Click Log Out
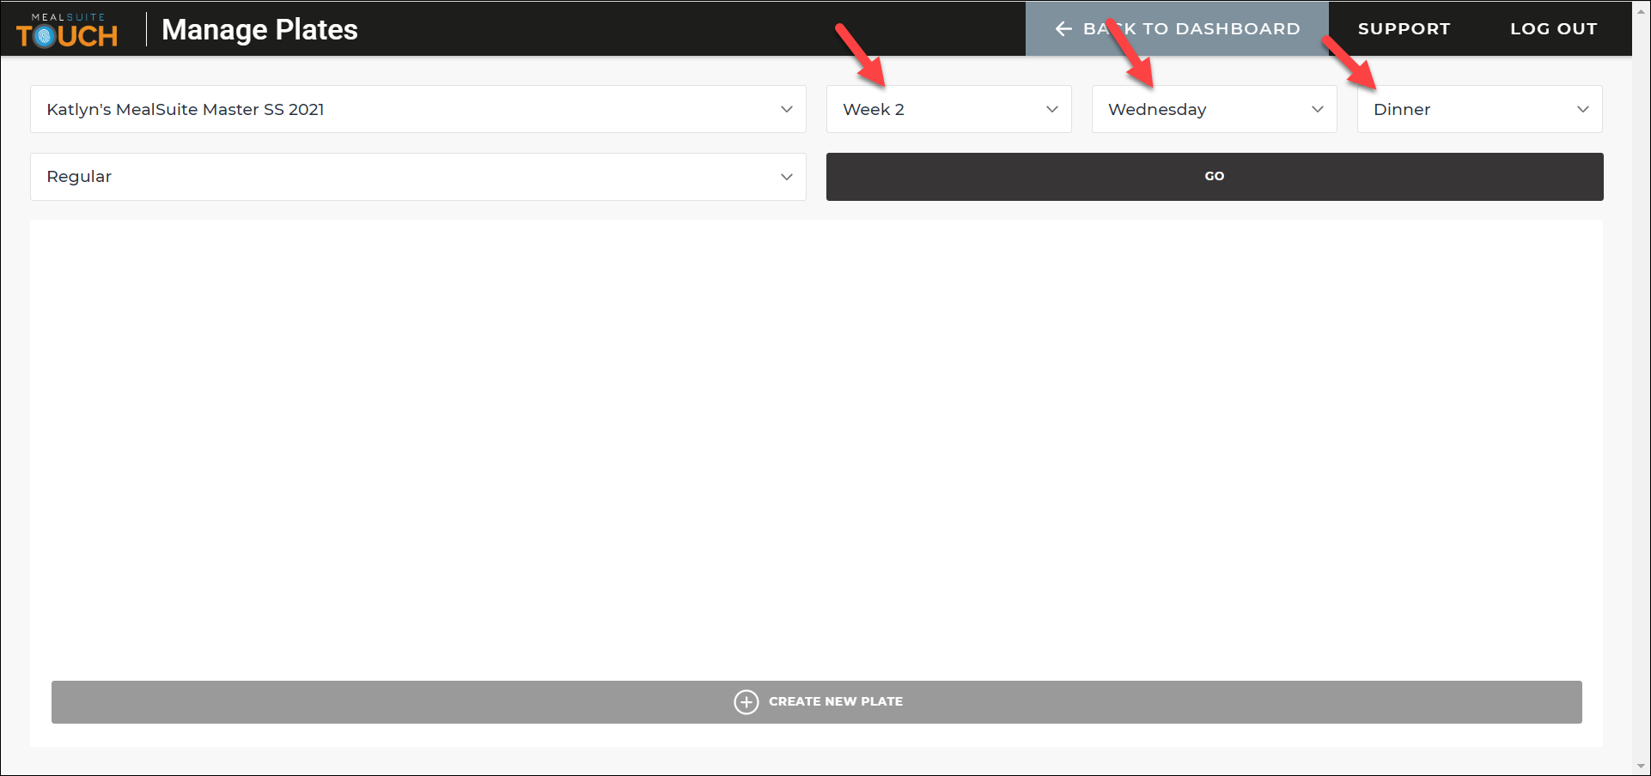Viewport: 1651px width, 776px height. coord(1553,28)
